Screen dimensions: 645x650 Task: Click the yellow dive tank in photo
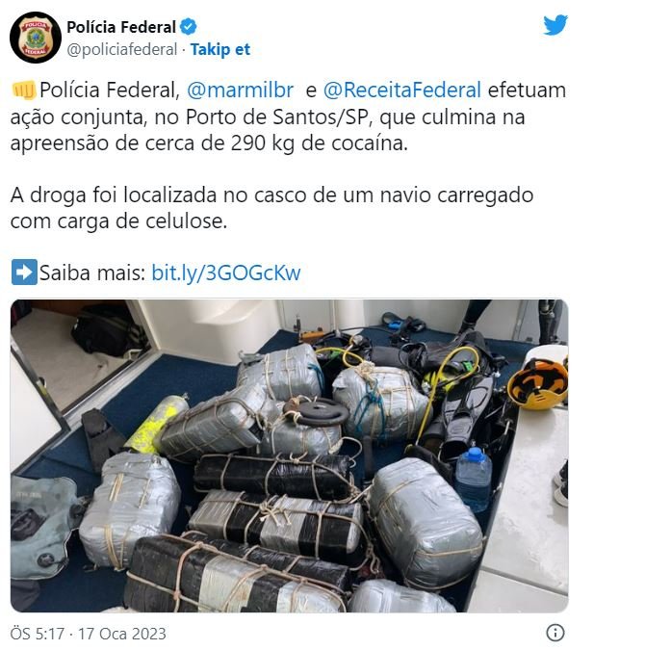pyautogui.click(x=156, y=423)
